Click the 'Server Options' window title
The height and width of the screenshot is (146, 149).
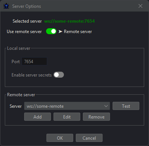point(26,6)
